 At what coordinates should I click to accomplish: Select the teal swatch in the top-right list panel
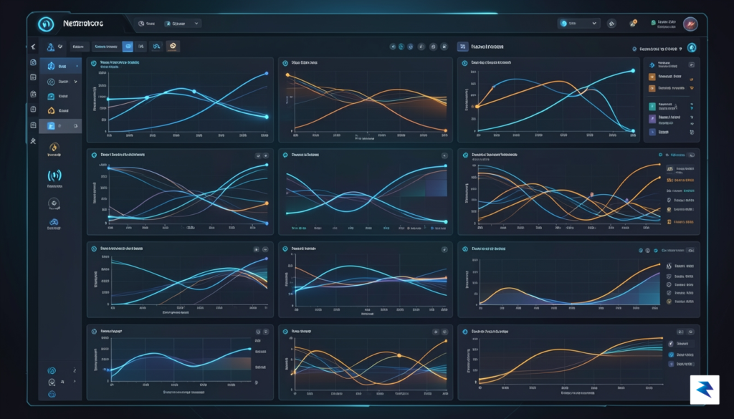(x=652, y=107)
